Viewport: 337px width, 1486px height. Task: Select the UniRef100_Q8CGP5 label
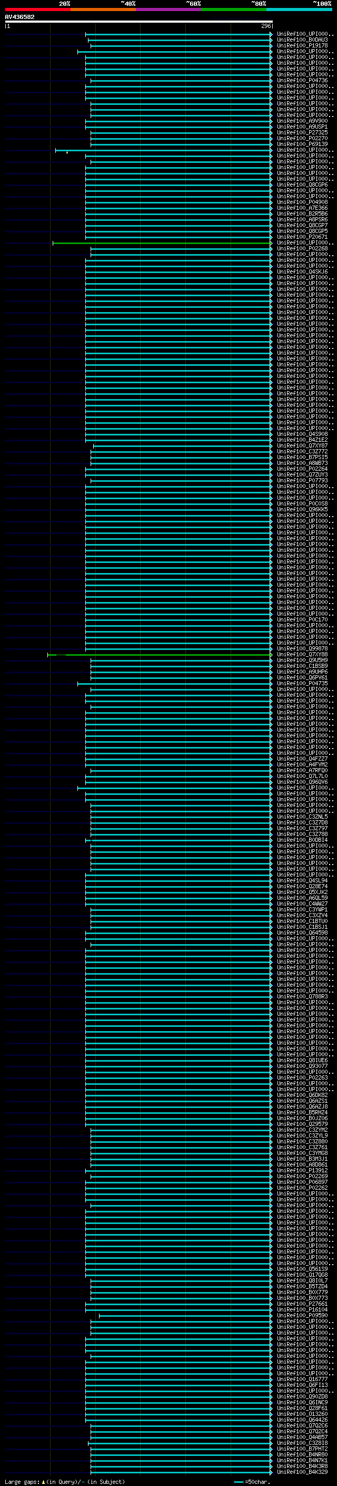(302, 231)
